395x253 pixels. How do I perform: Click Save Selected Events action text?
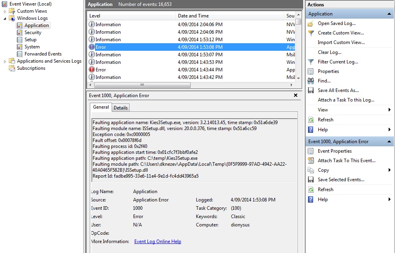341,180
